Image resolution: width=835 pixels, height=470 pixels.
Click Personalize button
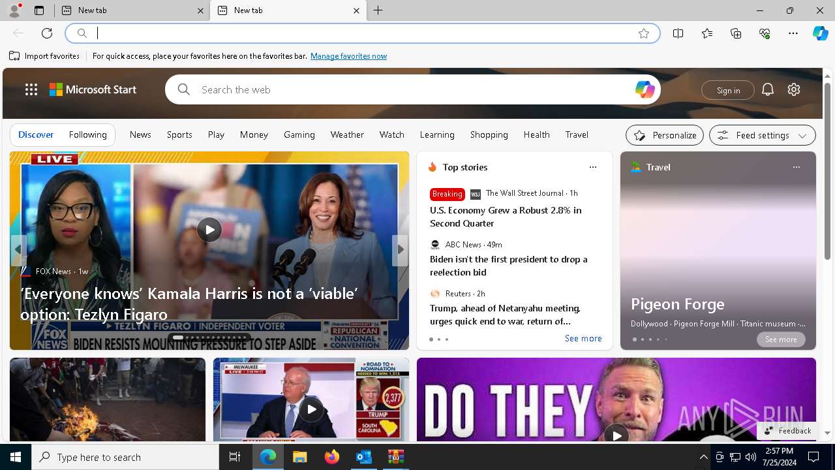point(665,135)
